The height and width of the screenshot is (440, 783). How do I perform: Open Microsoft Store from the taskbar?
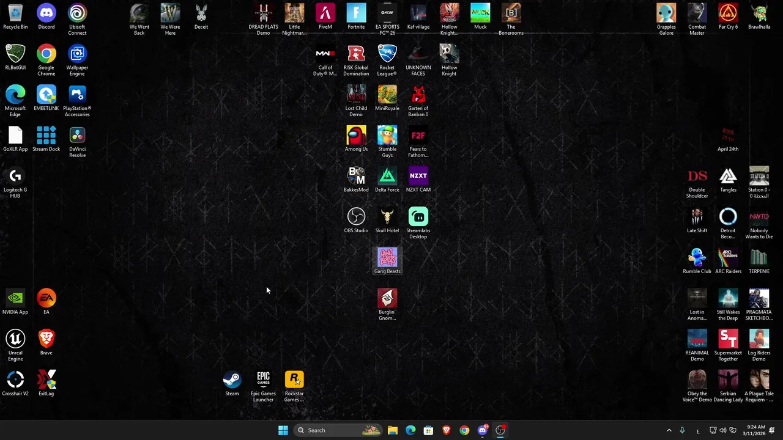pyautogui.click(x=428, y=430)
